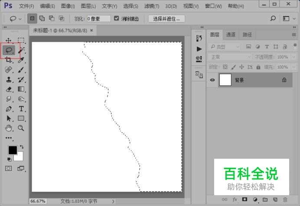Image resolution: width=300 pixels, height=206 pixels.
Task: Open the Edit menu
Action: pyautogui.click(x=47, y=7)
